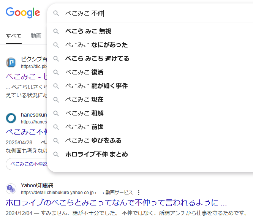Select suggestion ぺこら みこち 避けてる
253x218 pixels.
[97, 58]
